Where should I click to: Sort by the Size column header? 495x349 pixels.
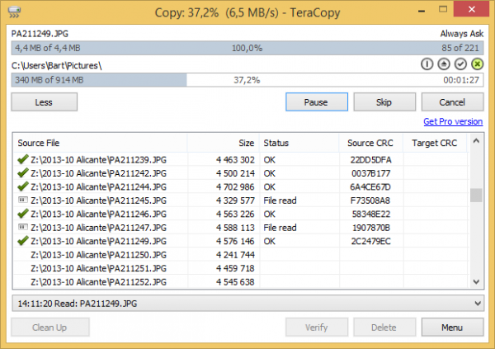pos(224,143)
